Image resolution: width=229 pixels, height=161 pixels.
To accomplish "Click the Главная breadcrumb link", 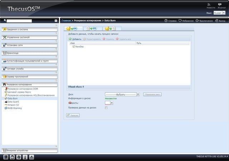I will 66,21.
